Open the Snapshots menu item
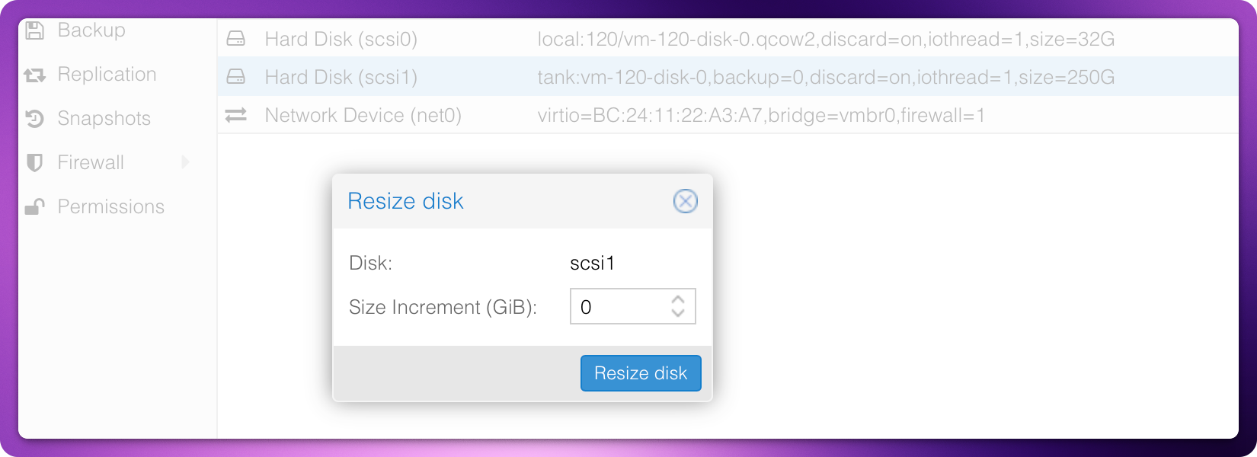The image size is (1257, 457). pos(104,119)
